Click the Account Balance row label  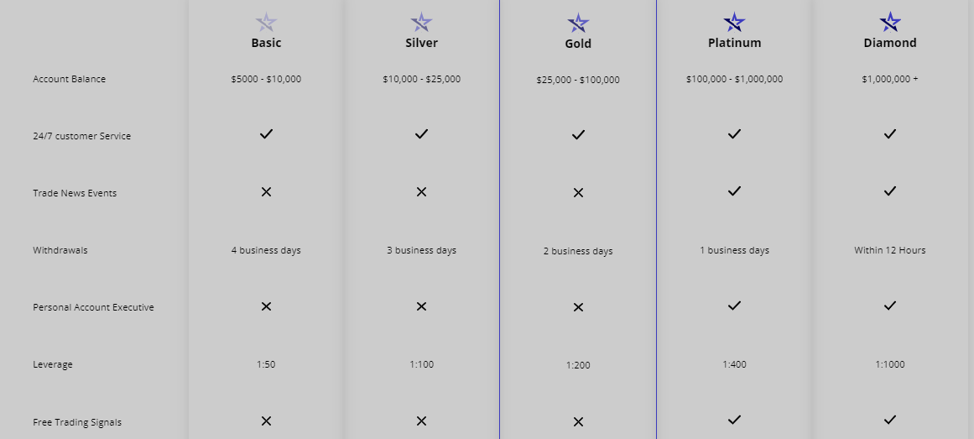pos(69,79)
